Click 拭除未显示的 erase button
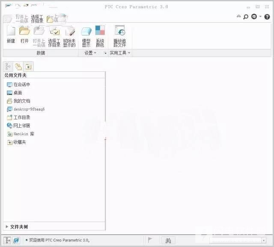274x247 pixels. [69, 36]
